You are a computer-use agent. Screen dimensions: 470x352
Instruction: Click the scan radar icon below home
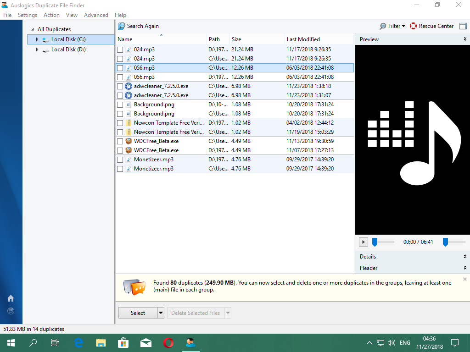click(11, 311)
